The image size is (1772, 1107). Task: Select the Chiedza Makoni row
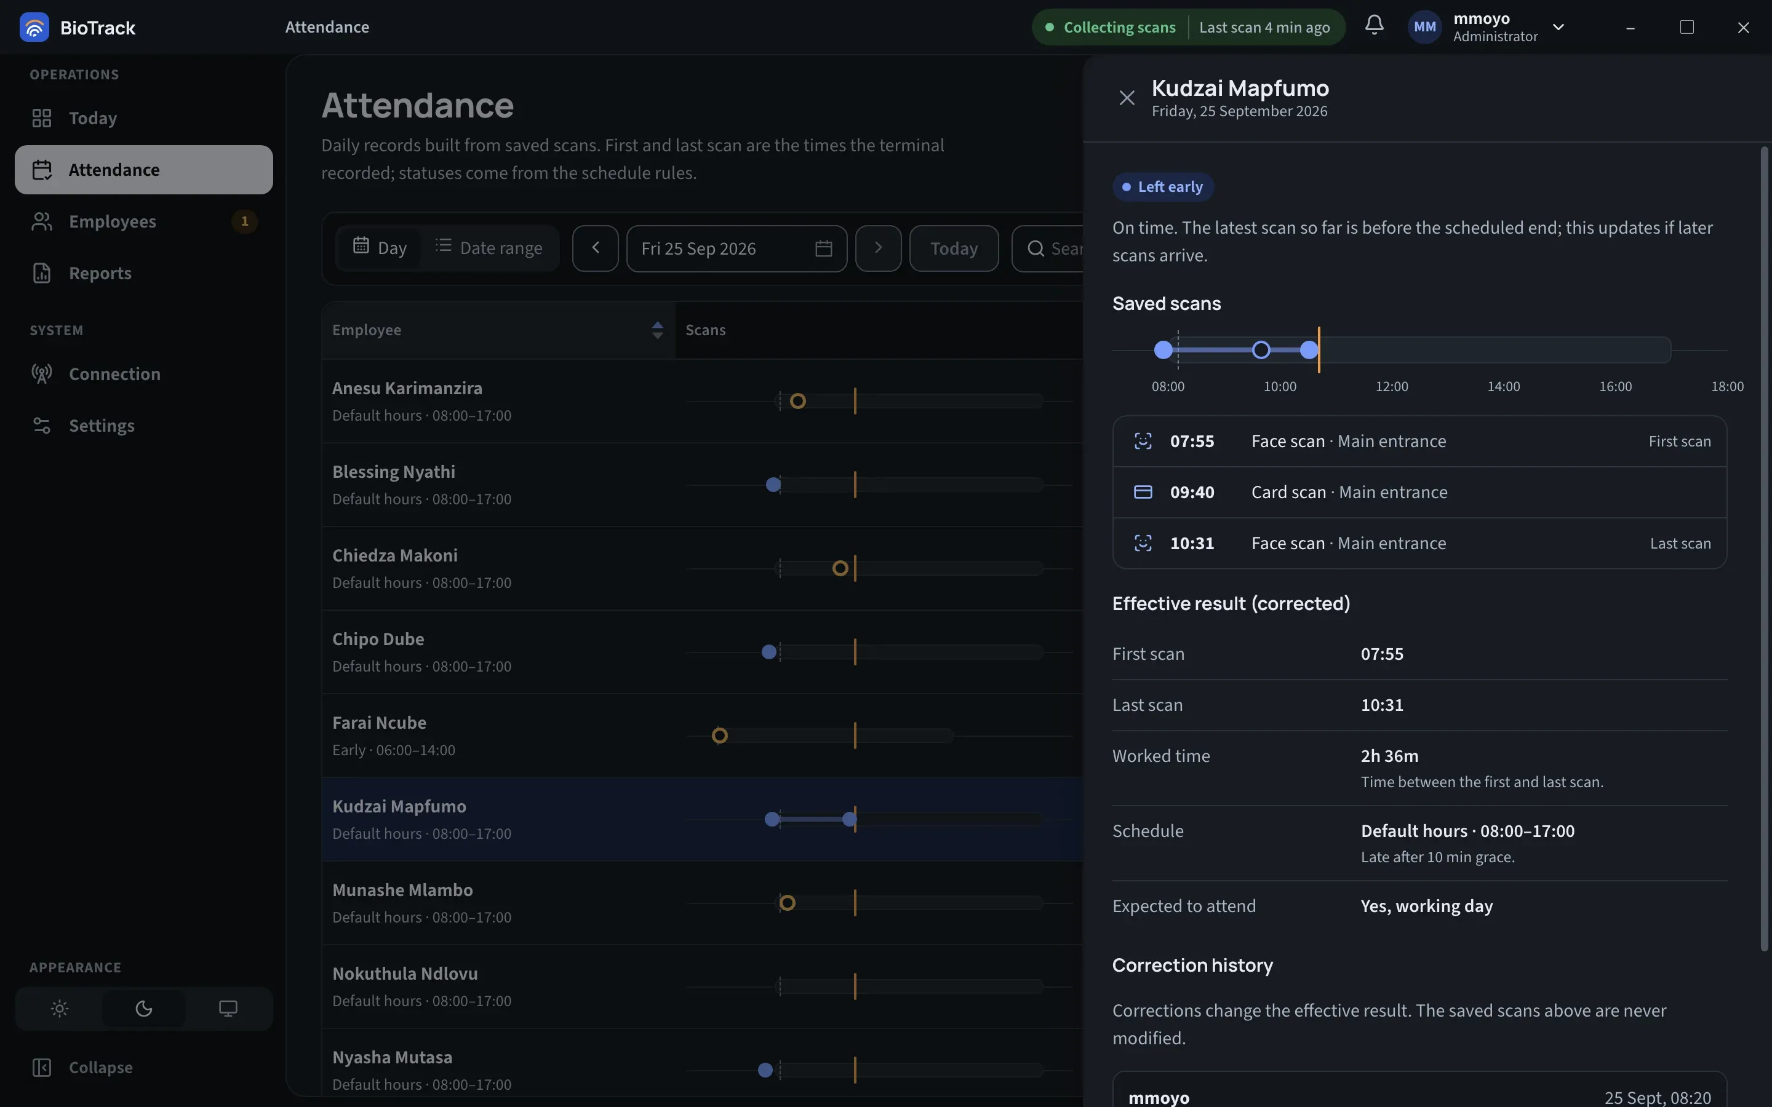click(702, 568)
